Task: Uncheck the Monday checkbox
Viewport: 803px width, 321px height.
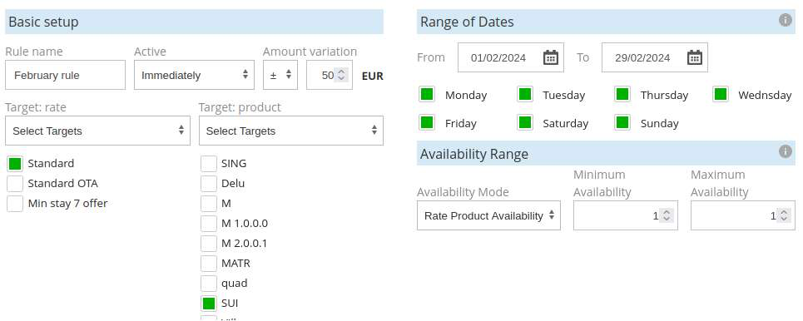Action: pos(427,94)
